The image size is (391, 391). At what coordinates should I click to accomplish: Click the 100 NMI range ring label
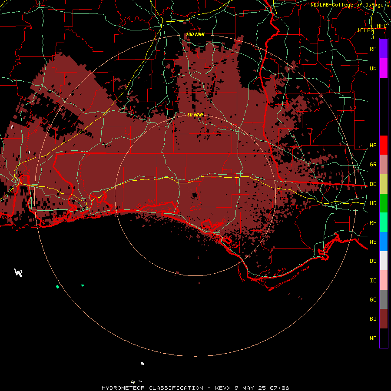pyautogui.click(x=195, y=34)
